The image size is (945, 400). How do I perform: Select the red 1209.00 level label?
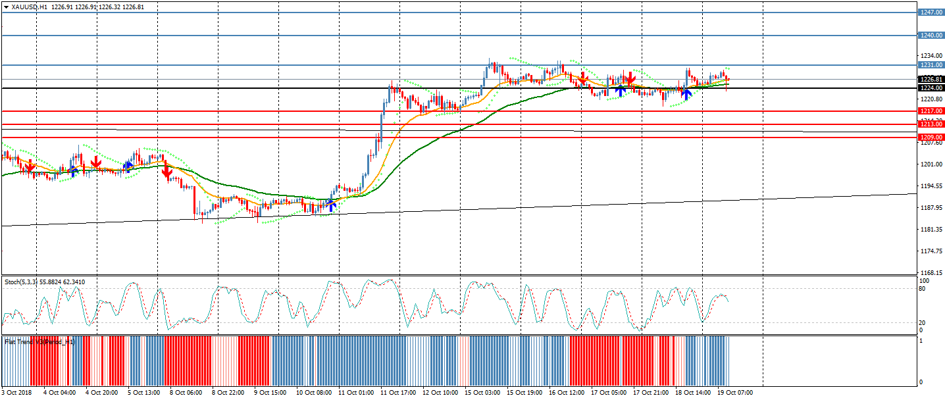tap(931, 137)
